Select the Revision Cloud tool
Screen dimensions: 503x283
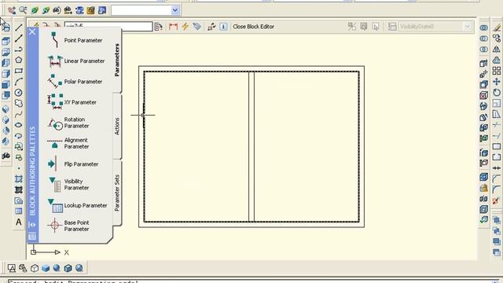[19, 103]
